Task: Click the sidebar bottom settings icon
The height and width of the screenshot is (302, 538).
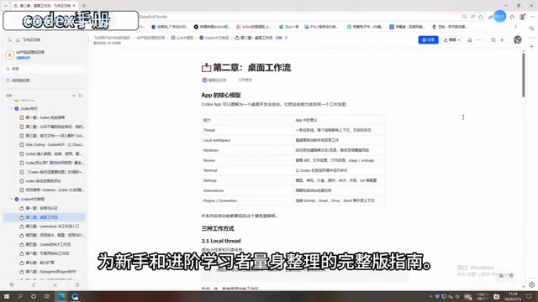Action: click(12, 285)
